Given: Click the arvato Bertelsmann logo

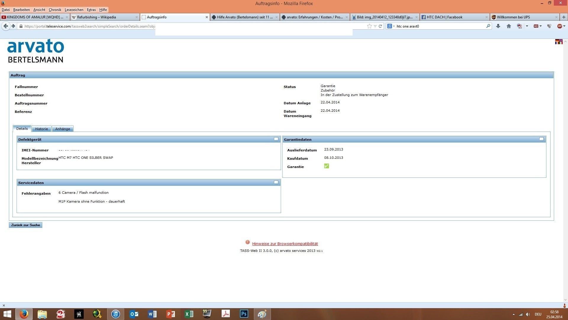Looking at the screenshot, I should pos(35,51).
